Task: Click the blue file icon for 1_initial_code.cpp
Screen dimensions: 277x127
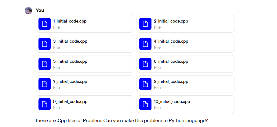Action: click(45, 24)
